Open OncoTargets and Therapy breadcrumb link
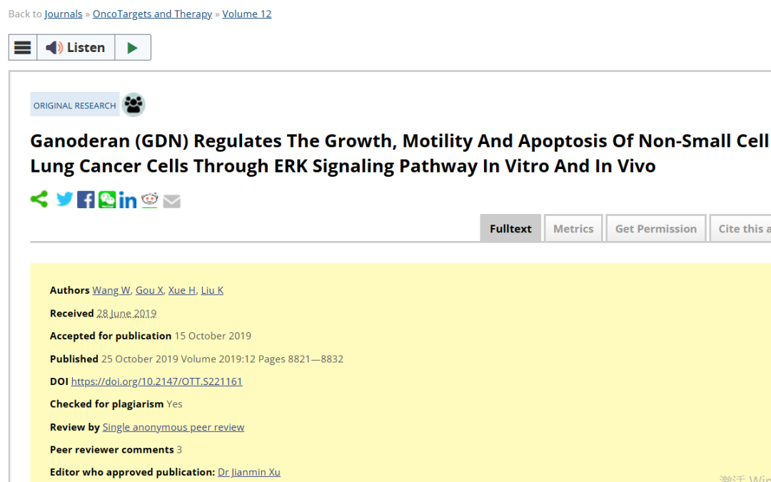The height and width of the screenshot is (482, 771). coord(153,14)
